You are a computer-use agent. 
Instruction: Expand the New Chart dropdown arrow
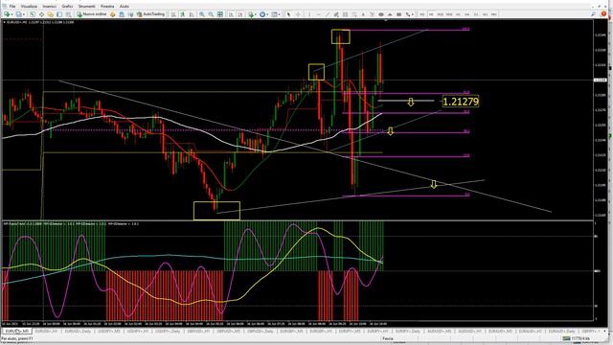tap(11, 14)
